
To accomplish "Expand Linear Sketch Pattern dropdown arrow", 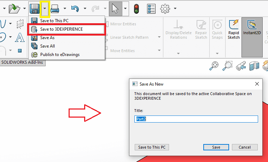I will click(159, 37).
